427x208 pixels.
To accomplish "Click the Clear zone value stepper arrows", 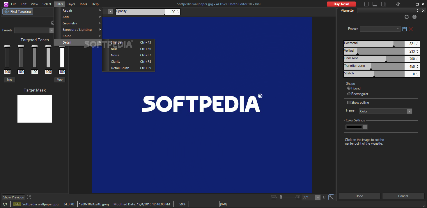I will pyautogui.click(x=417, y=59).
